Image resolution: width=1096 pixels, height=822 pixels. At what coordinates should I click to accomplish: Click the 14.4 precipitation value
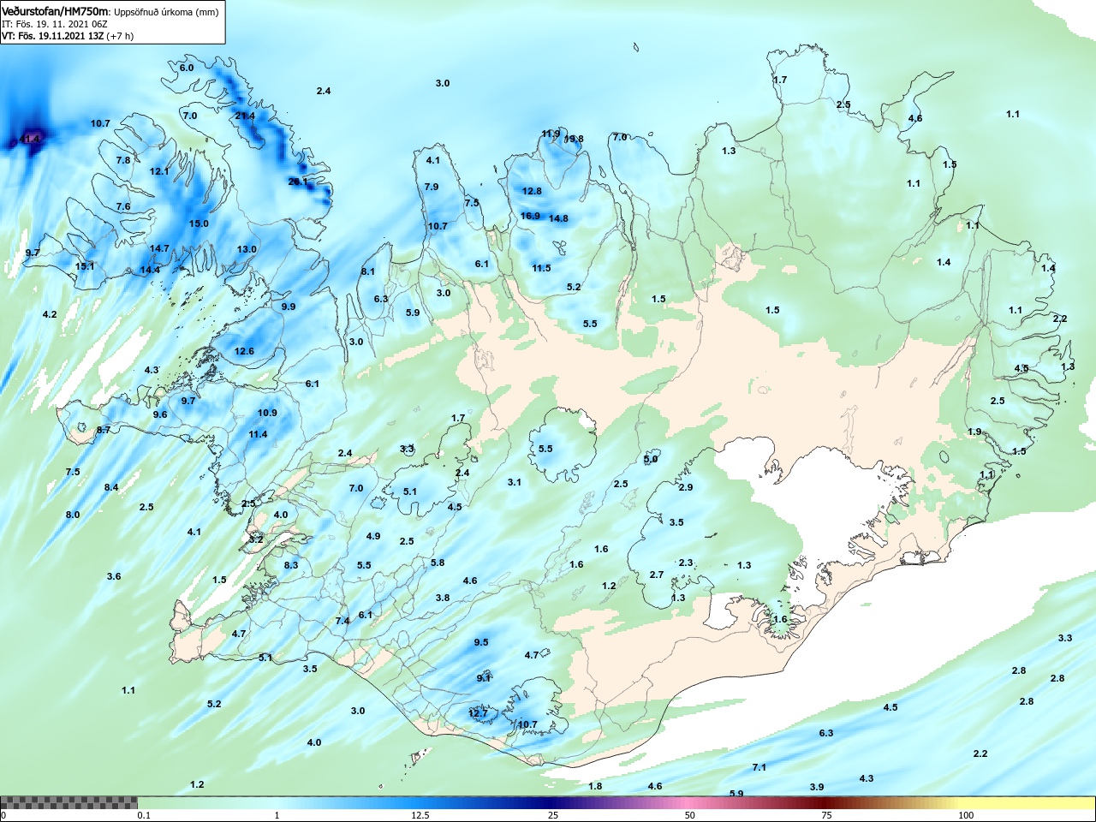[150, 270]
